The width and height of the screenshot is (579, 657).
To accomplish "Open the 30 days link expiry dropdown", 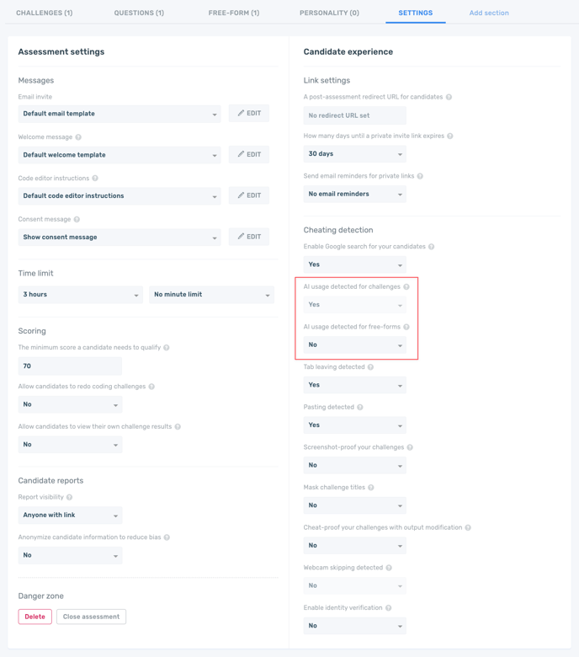I will pyautogui.click(x=354, y=154).
